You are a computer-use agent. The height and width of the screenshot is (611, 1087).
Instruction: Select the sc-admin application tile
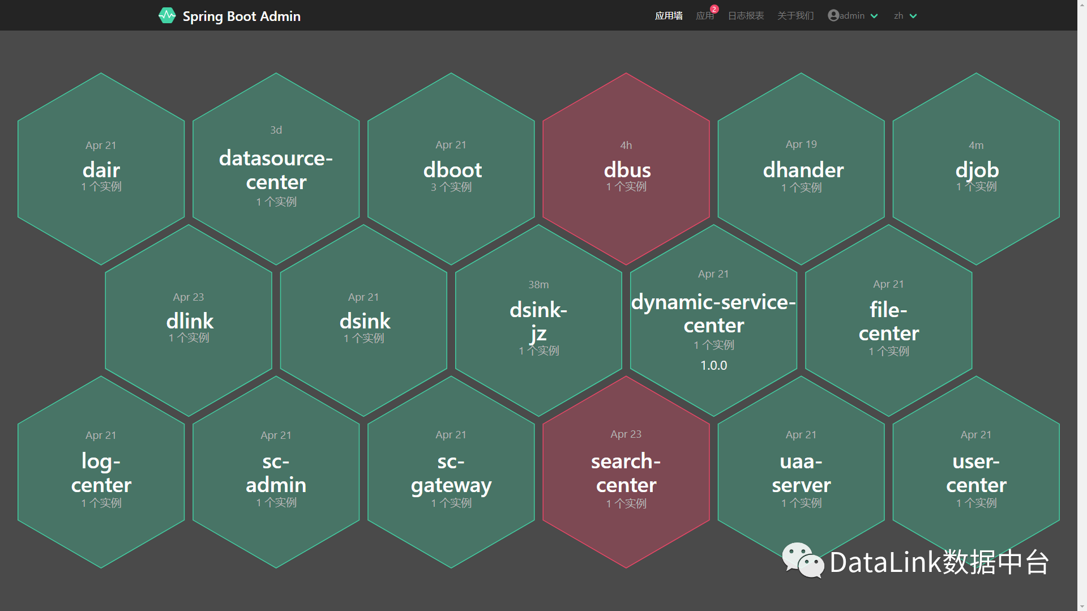tap(276, 472)
